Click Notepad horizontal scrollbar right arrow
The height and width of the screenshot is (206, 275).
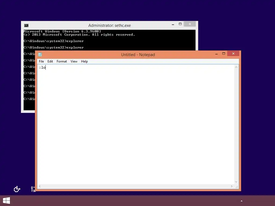(232, 186)
